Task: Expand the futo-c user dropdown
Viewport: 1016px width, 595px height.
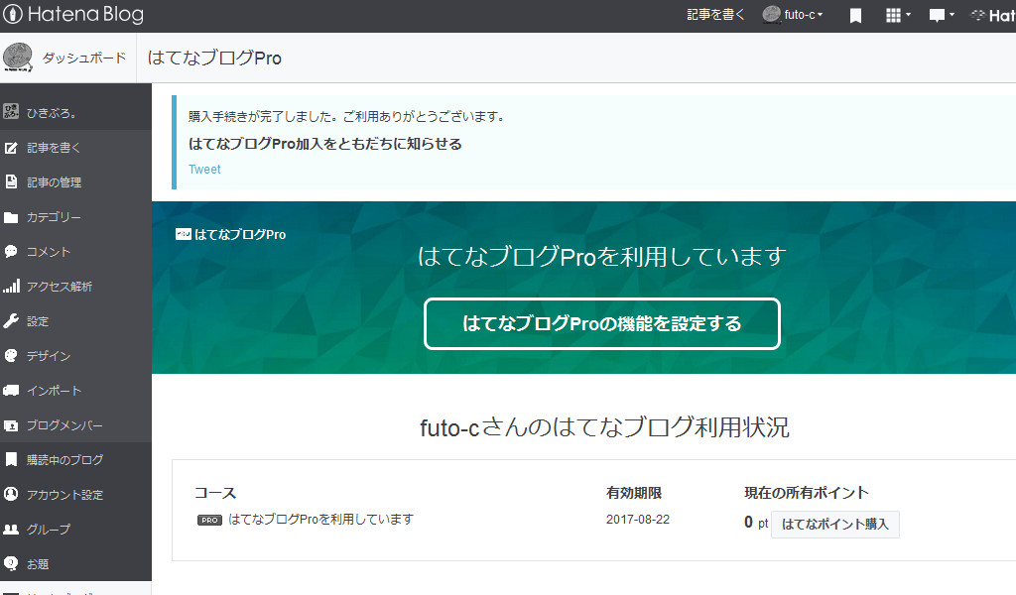Action: 820,14
